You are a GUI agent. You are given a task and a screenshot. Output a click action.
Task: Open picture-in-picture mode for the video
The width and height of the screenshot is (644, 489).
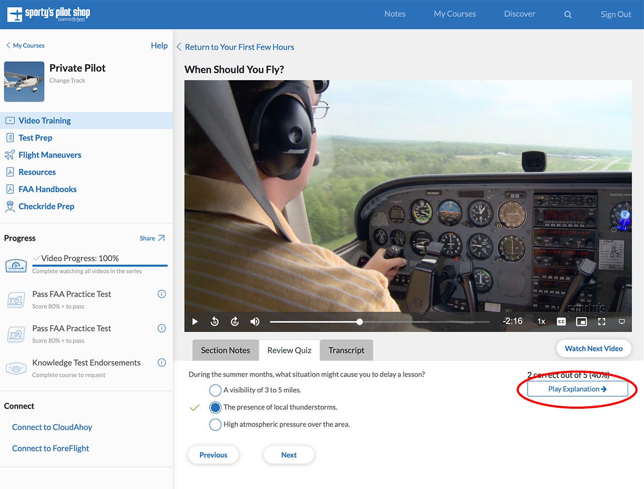tap(581, 321)
